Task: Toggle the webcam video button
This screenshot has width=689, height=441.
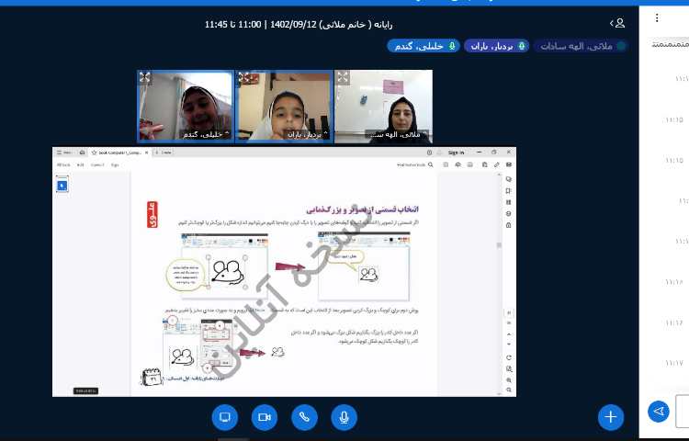Action: 264,417
